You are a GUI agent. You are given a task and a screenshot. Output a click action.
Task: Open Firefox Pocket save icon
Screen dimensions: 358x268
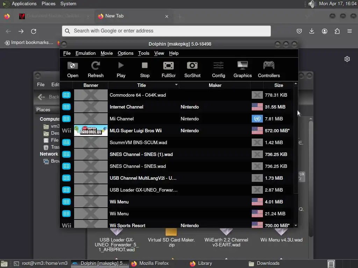pos(299,31)
